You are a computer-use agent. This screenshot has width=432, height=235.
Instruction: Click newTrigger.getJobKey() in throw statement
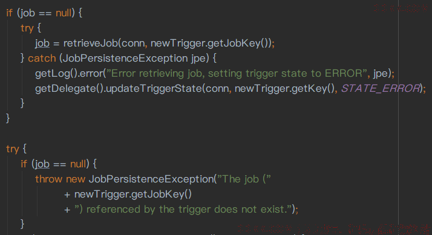click(133, 195)
